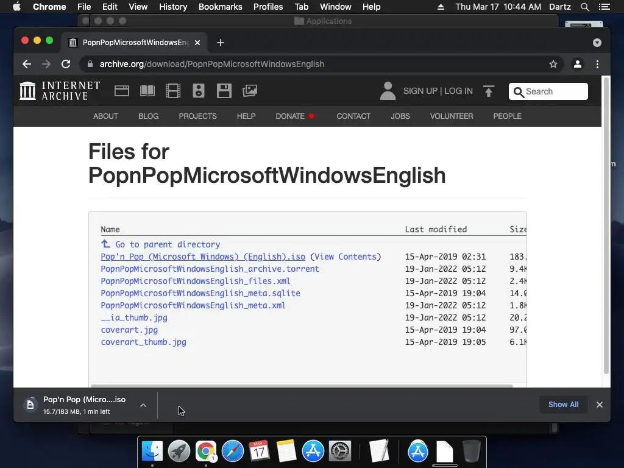Open the JOBS nav item
Screen dimensions: 624x468
400,116
